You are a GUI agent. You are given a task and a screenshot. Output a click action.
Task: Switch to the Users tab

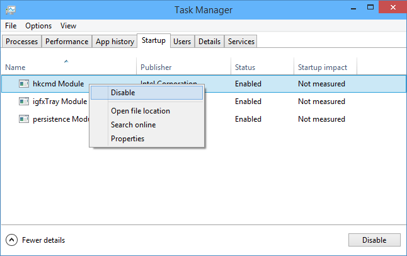182,42
